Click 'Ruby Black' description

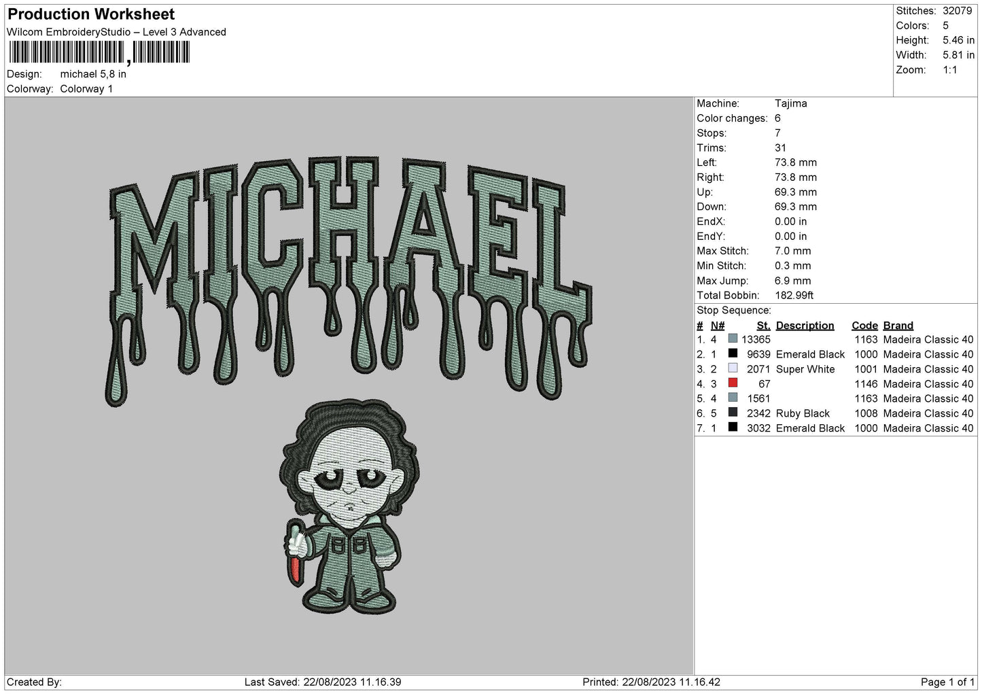pyautogui.click(x=803, y=413)
